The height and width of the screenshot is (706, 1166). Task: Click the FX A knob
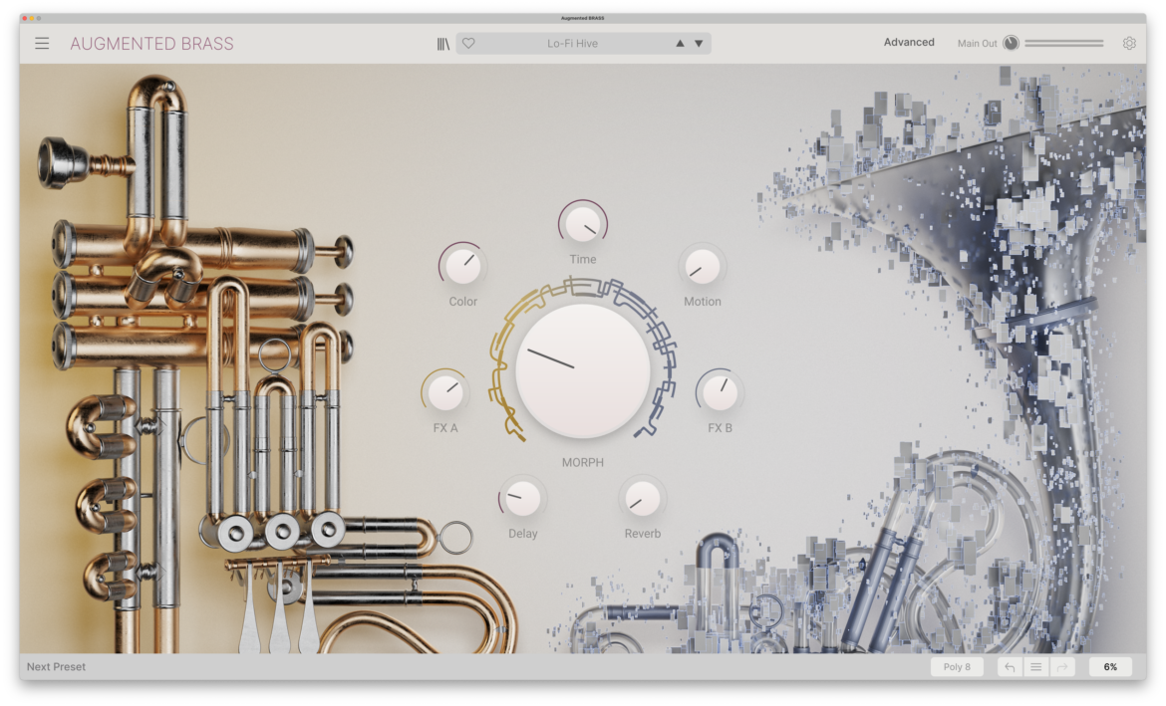click(x=445, y=392)
